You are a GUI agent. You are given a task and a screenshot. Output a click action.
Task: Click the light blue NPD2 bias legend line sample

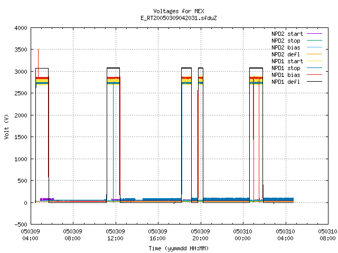click(314, 47)
